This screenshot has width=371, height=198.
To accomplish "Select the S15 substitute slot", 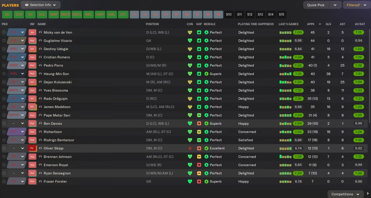I will (281, 14).
